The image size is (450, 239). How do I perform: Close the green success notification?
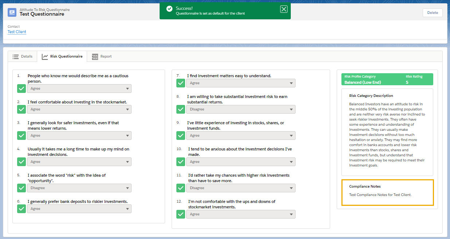[284, 9]
